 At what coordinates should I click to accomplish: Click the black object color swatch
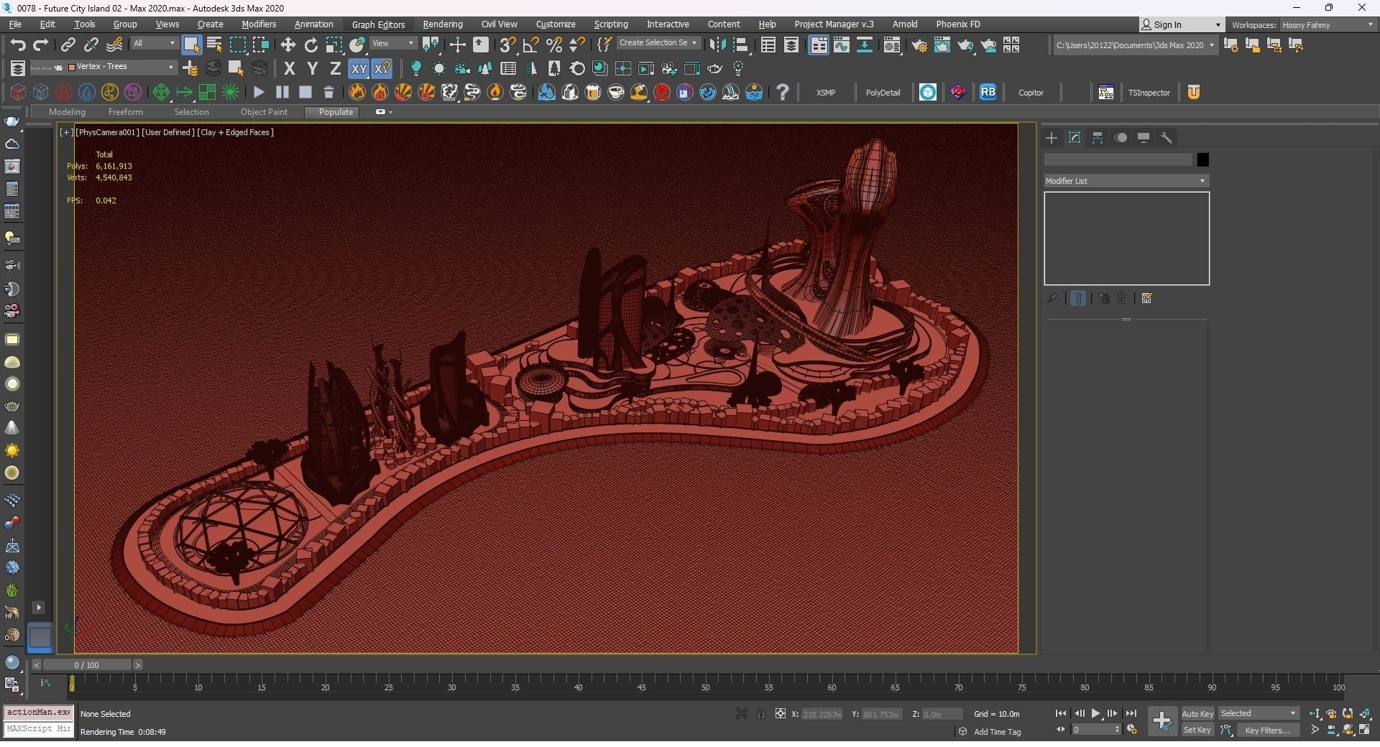pos(1202,159)
